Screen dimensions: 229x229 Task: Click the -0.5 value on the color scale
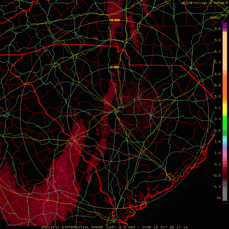point(217,176)
